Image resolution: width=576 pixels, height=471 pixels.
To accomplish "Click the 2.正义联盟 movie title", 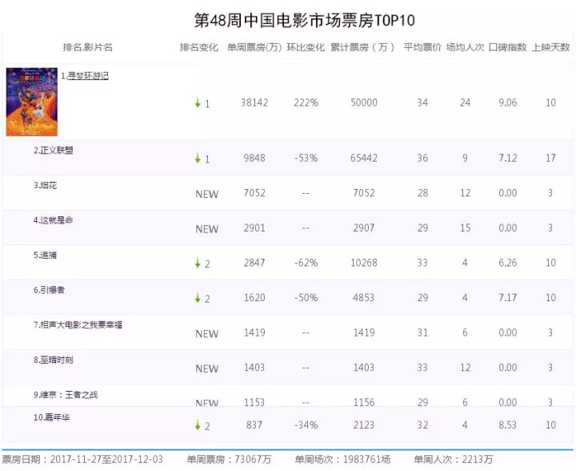I will (54, 150).
